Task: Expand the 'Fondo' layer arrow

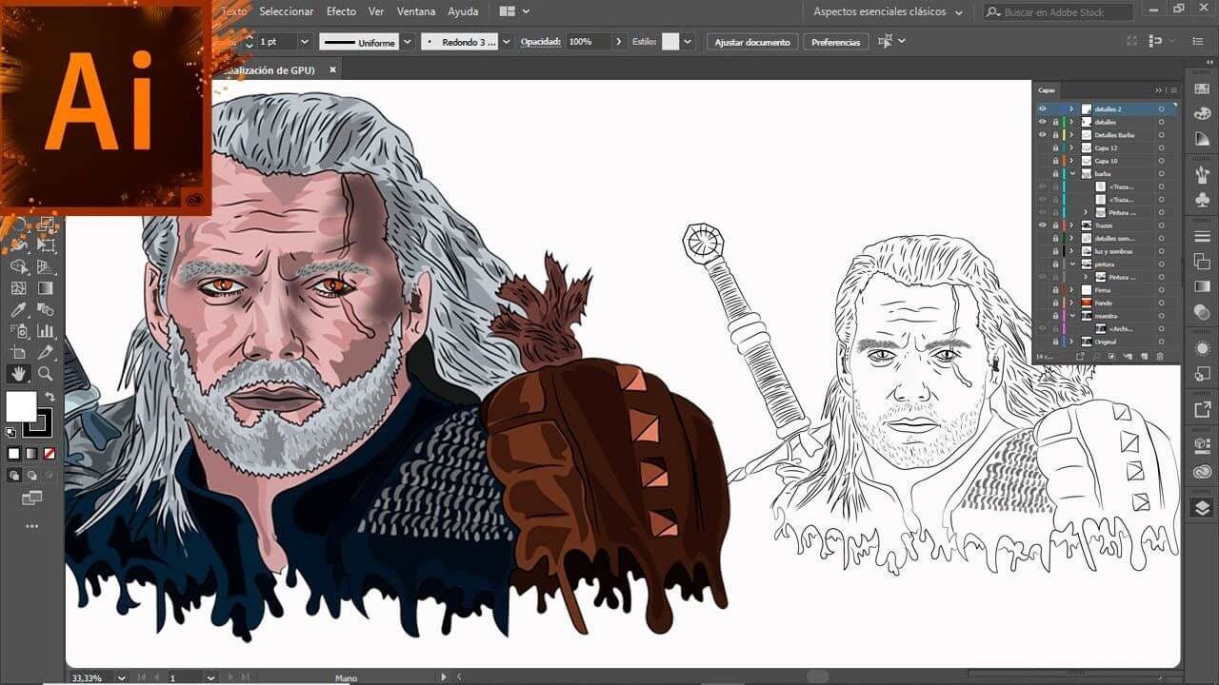Action: tap(1071, 303)
